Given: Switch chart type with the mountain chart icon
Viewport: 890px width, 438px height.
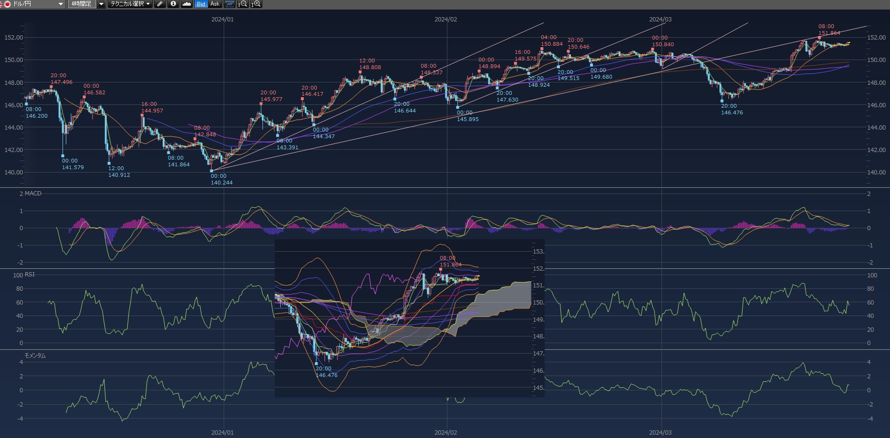Looking at the screenshot, I should coord(186,4).
